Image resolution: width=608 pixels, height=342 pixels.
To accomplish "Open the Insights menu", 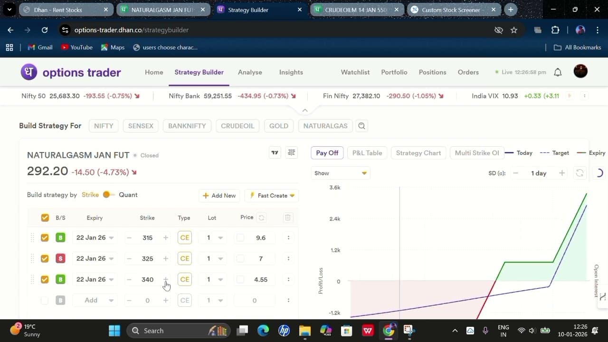I will [x=291, y=72].
